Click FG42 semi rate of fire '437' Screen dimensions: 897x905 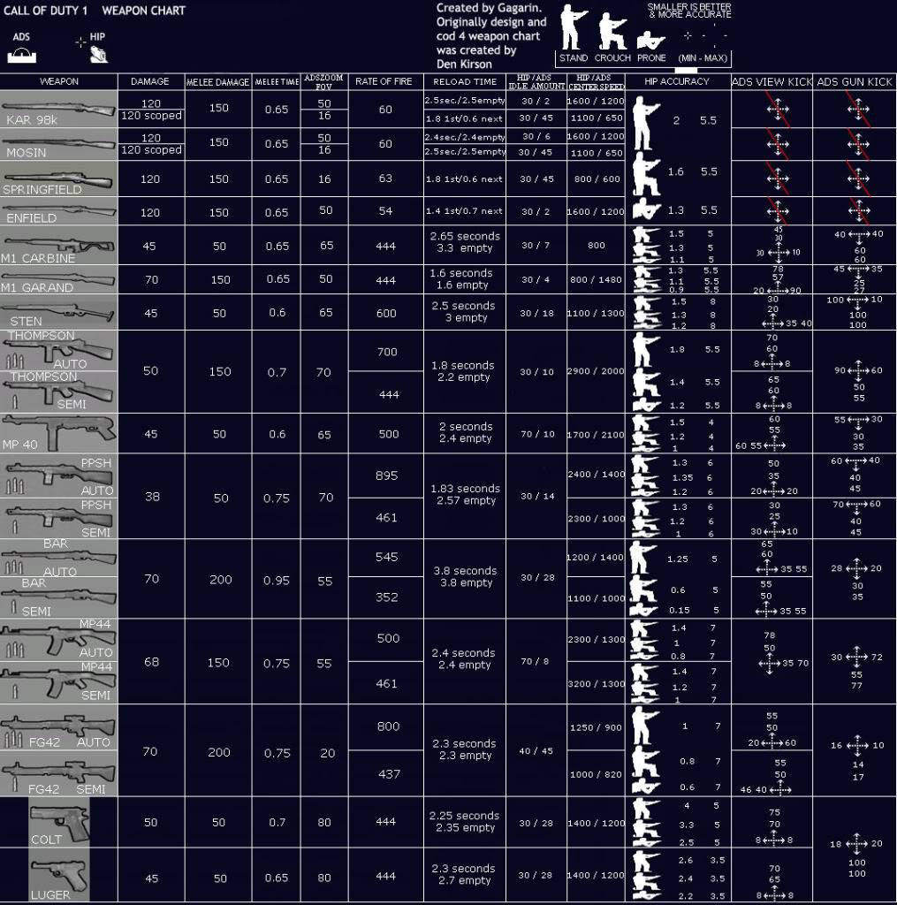pyautogui.click(x=389, y=773)
